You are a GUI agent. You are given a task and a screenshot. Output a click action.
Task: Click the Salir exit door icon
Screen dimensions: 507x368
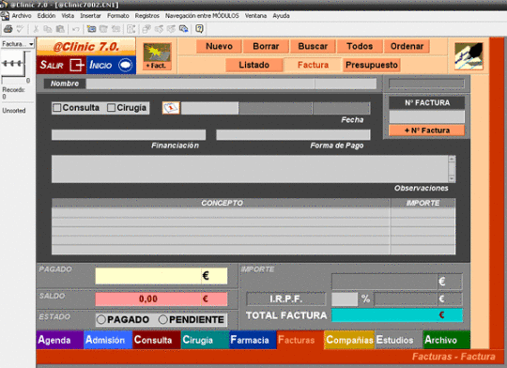tap(77, 65)
